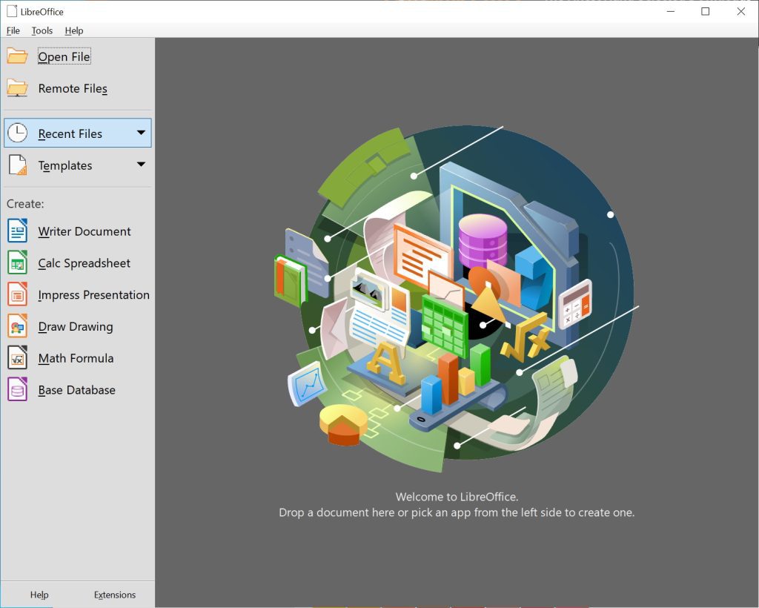The image size is (759, 608).
Task: Open a new Writer Document
Action: coord(84,231)
